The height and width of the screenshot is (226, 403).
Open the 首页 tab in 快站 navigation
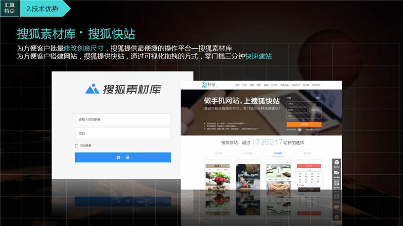pyautogui.click(x=237, y=85)
